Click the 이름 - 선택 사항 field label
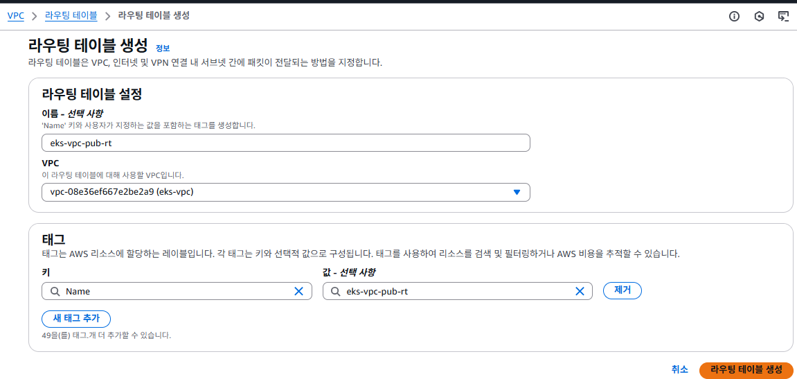The height and width of the screenshot is (379, 797). click(x=73, y=112)
